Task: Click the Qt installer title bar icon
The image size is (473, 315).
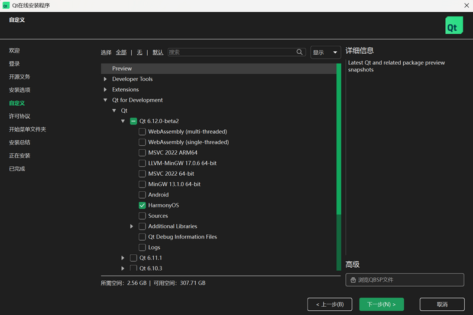Action: (6, 5)
